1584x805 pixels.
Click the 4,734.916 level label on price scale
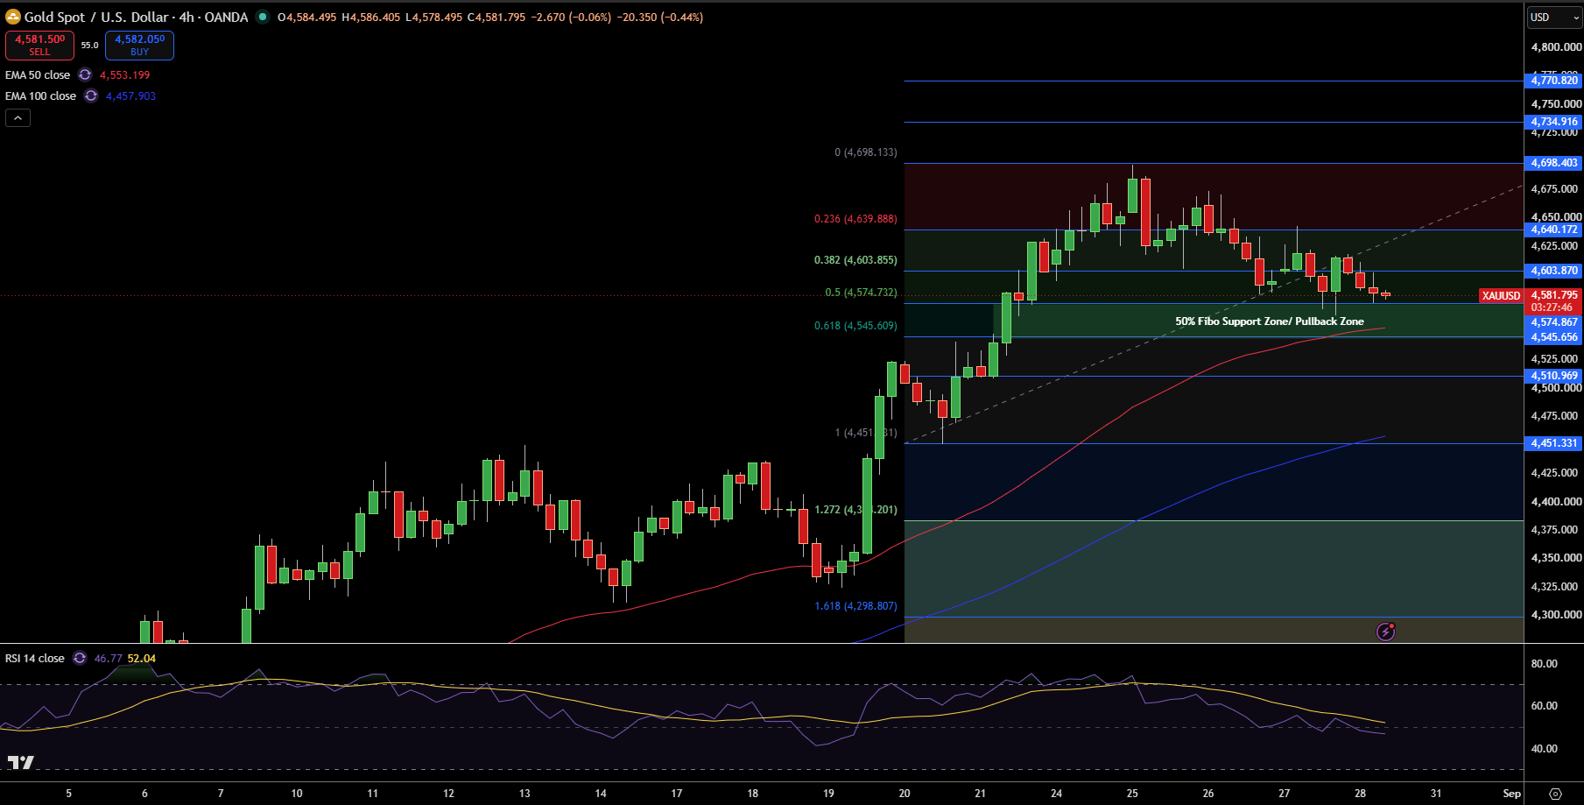coord(1554,122)
